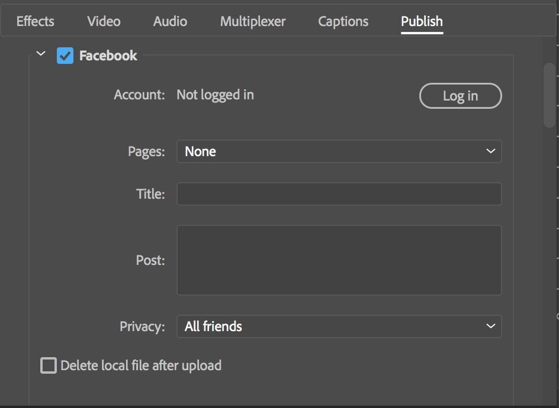
Task: Click the Not logged in status text
Action: [x=216, y=95]
